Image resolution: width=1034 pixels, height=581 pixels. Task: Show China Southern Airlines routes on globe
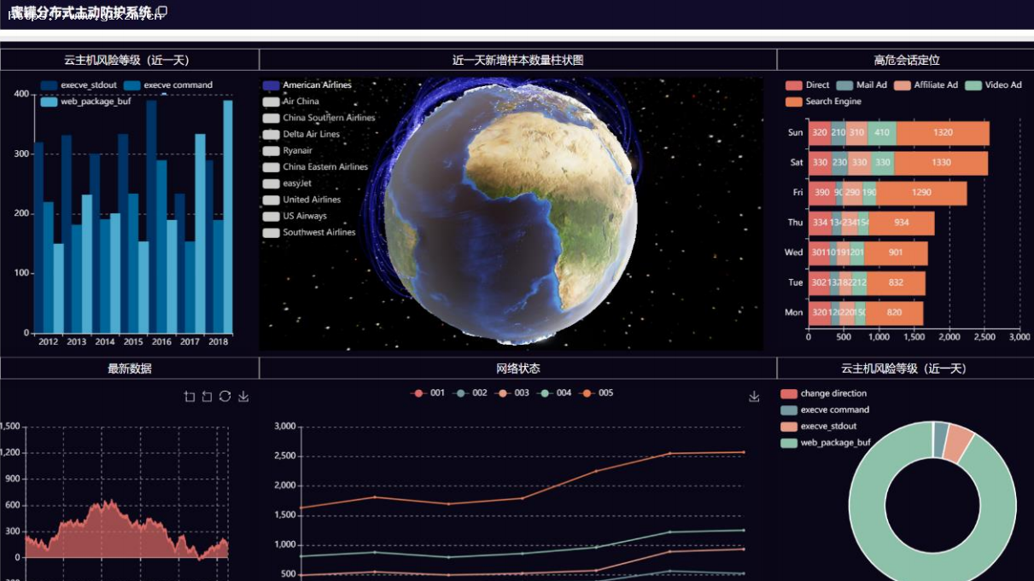coord(319,118)
